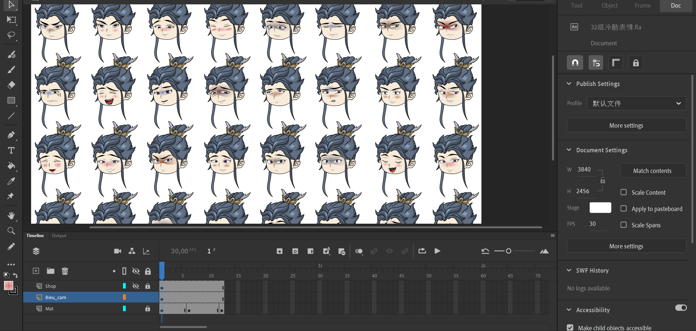Image resolution: width=696 pixels, height=331 pixels.
Task: Select the Hand tool
Action: coord(11,216)
